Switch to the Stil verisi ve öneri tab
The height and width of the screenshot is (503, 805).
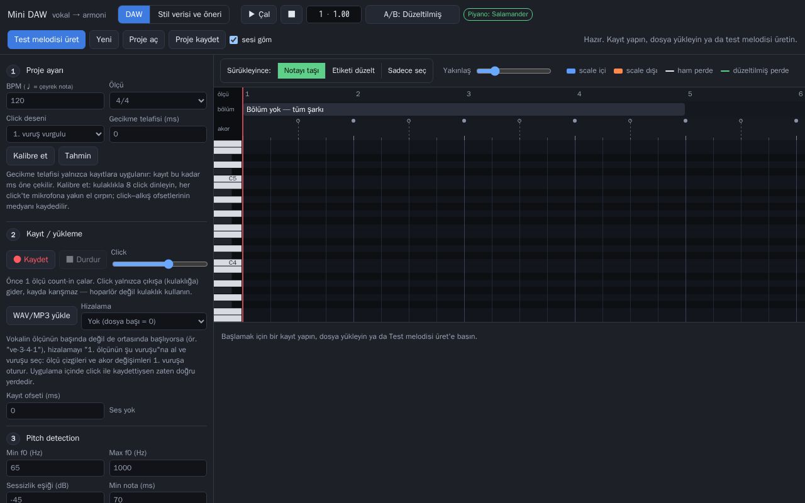tap(189, 14)
